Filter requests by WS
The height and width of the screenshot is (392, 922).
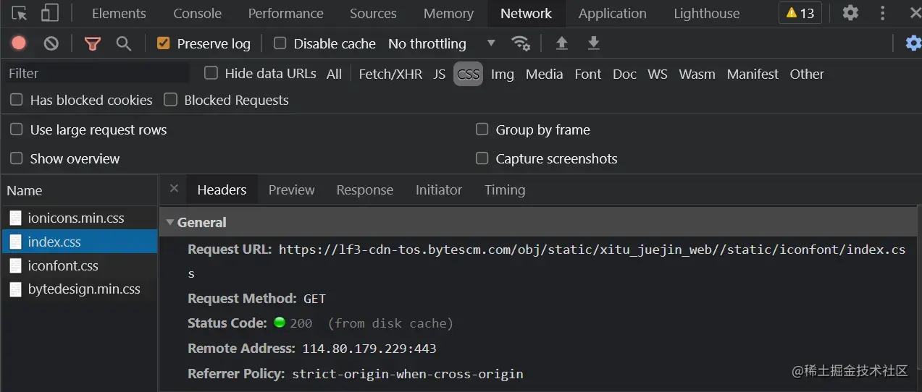(x=657, y=74)
